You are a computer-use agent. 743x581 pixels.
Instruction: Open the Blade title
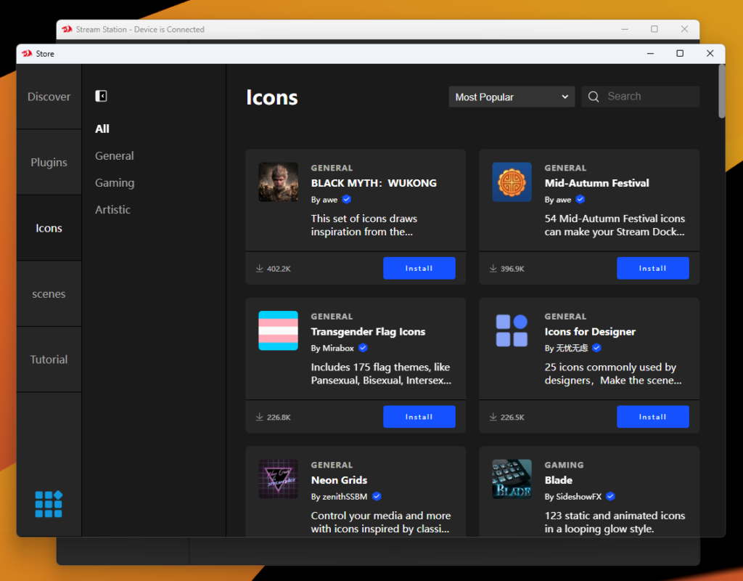(x=558, y=480)
